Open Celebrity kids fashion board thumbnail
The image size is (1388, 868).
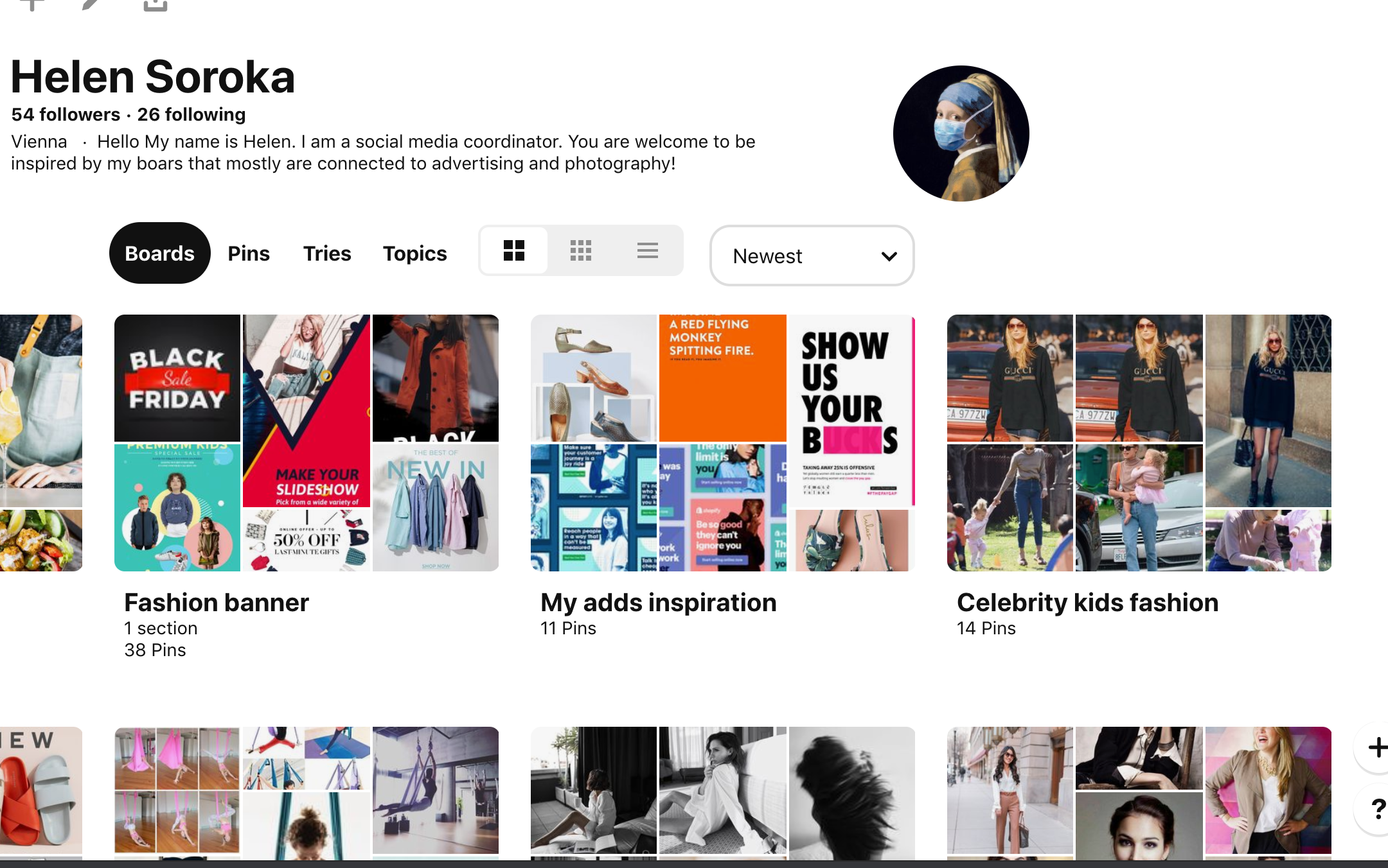tap(1139, 443)
